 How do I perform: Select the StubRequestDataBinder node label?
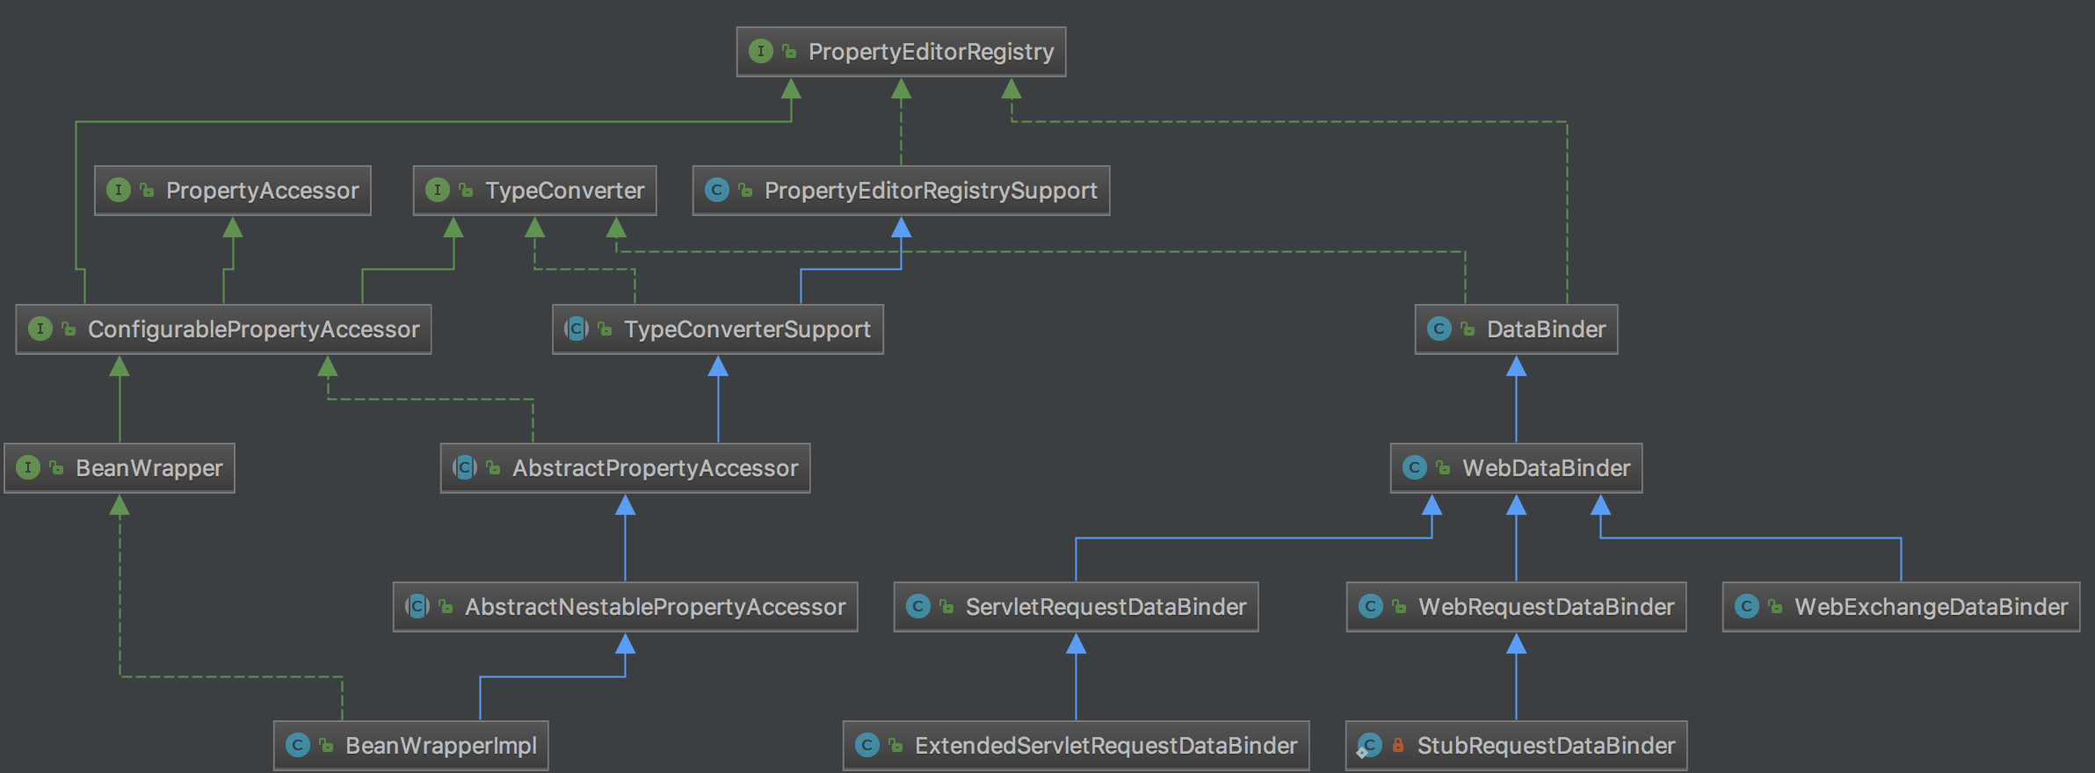click(1546, 746)
